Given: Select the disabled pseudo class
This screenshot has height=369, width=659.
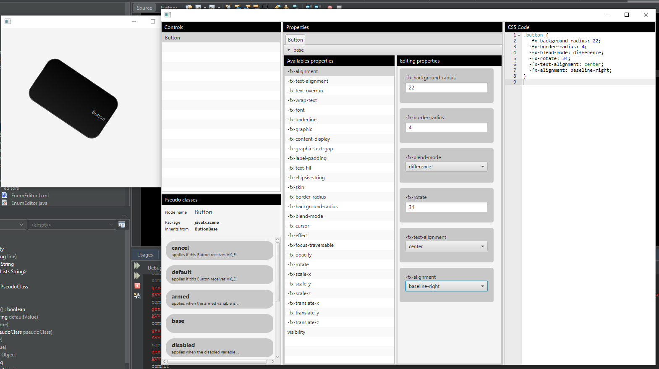Looking at the screenshot, I should click(220, 348).
